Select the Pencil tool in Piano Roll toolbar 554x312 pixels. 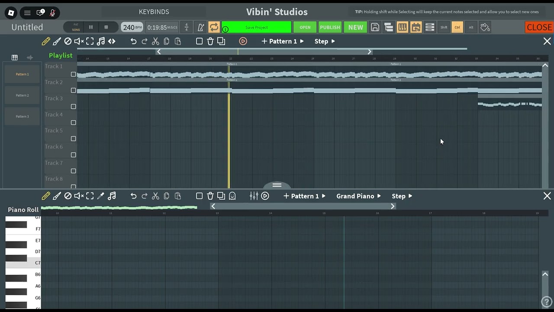click(x=46, y=196)
